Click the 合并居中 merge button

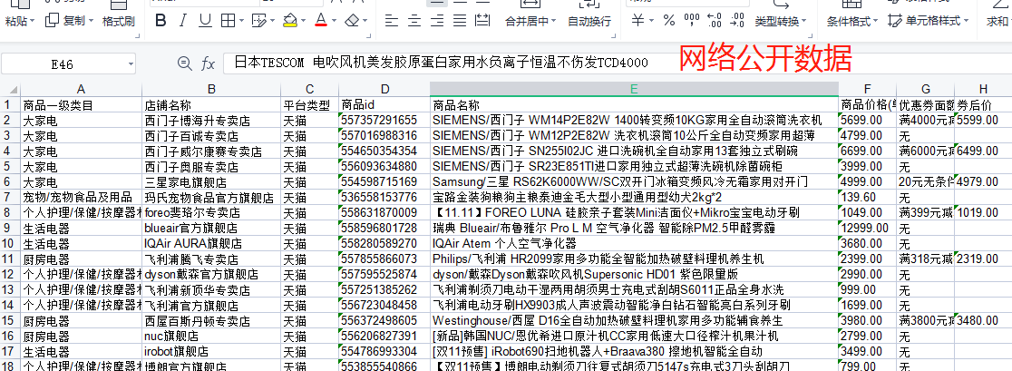tap(527, 21)
